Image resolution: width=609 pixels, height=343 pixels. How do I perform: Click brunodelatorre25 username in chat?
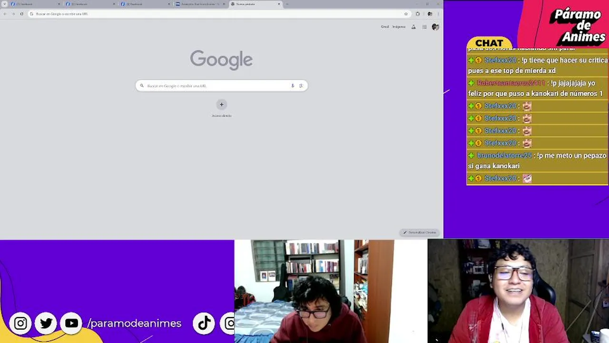tap(504, 155)
